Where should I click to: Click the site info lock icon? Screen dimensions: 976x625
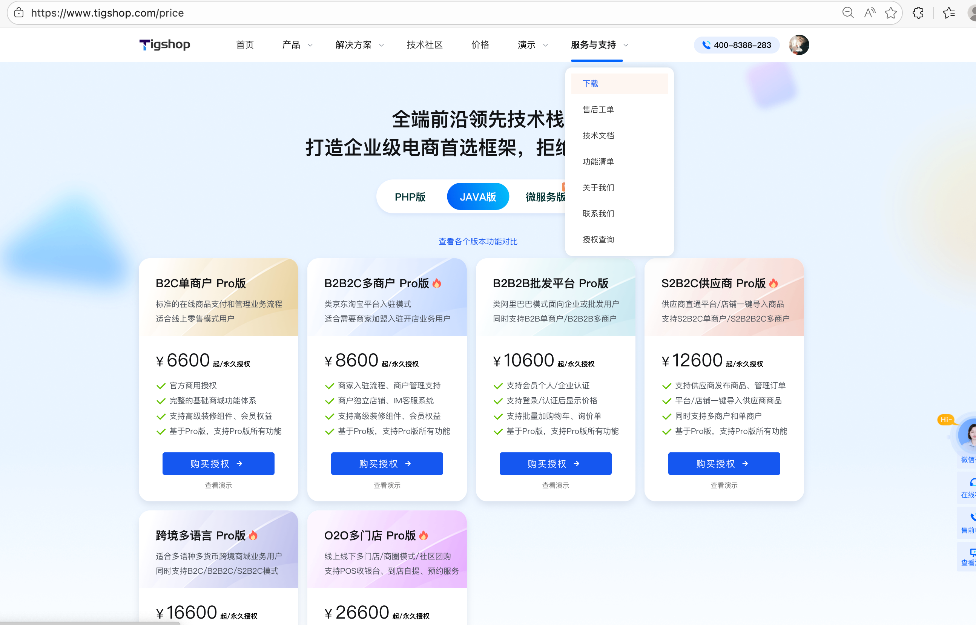(19, 12)
